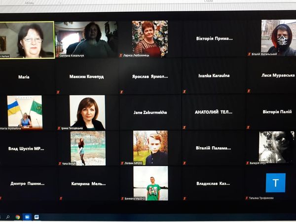
Task: Click muted mic icon beside Віталій Жигальский
Action: [x=249, y=54]
